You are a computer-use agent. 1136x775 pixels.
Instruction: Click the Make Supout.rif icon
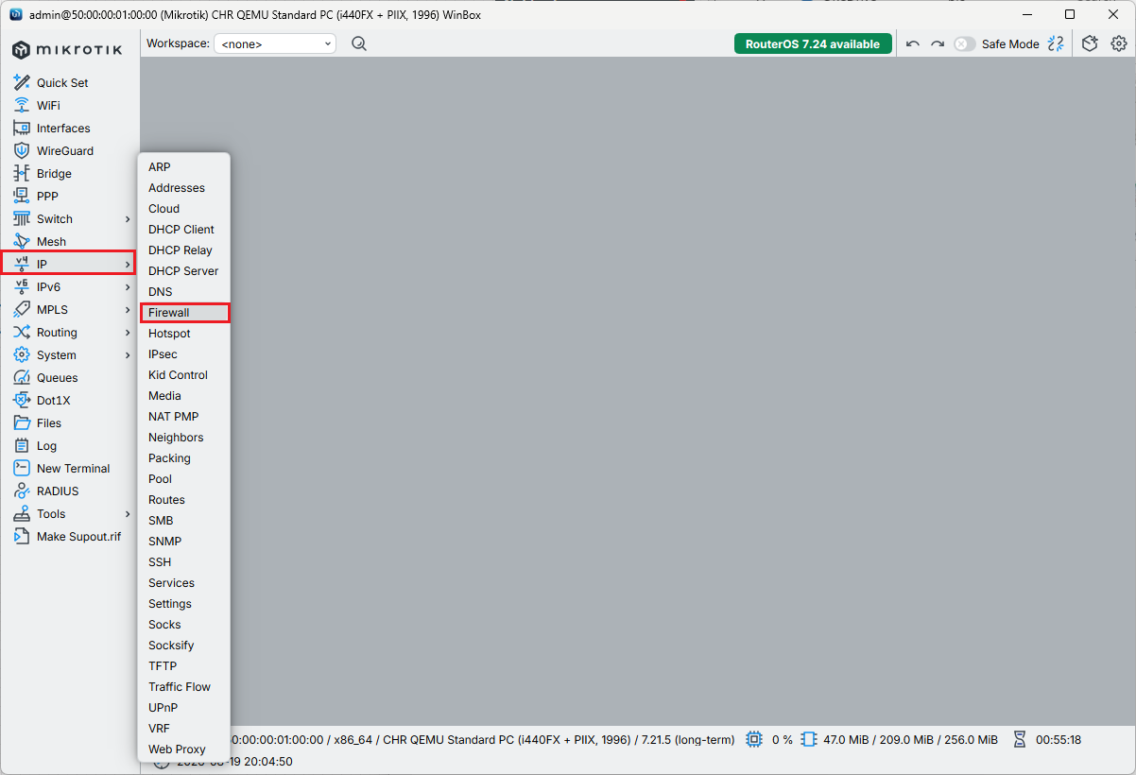click(22, 536)
